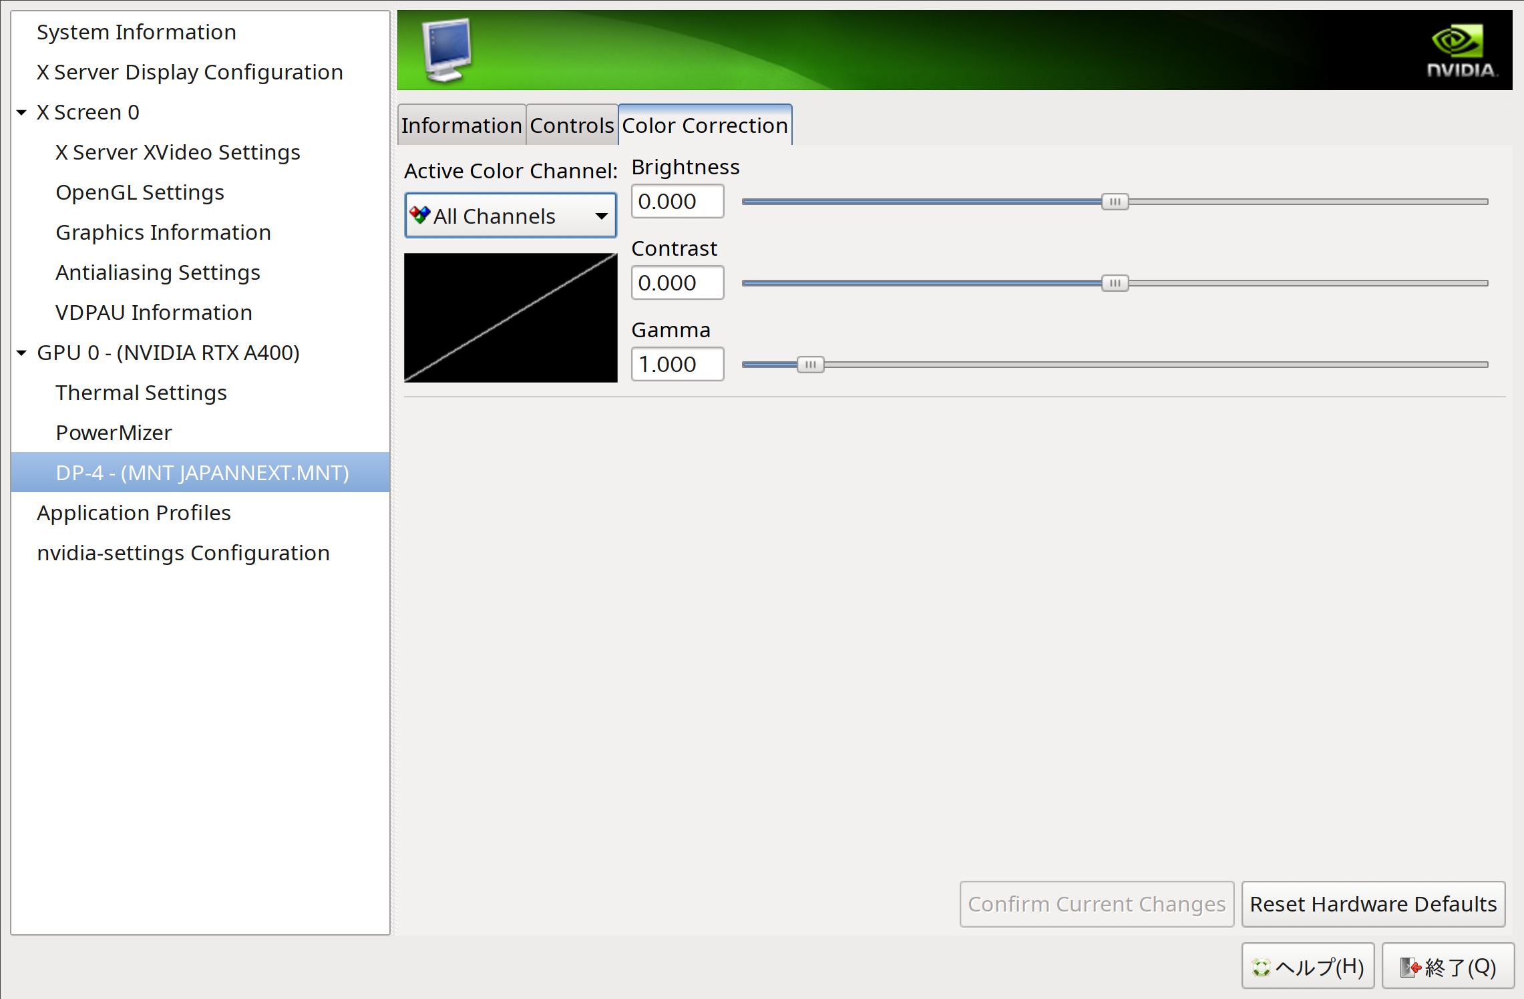The image size is (1524, 999).
Task: Click the Gamma value field
Action: coord(677,364)
